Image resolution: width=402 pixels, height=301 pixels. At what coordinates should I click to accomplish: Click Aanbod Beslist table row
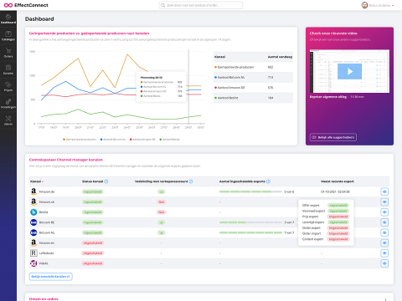click(x=253, y=98)
